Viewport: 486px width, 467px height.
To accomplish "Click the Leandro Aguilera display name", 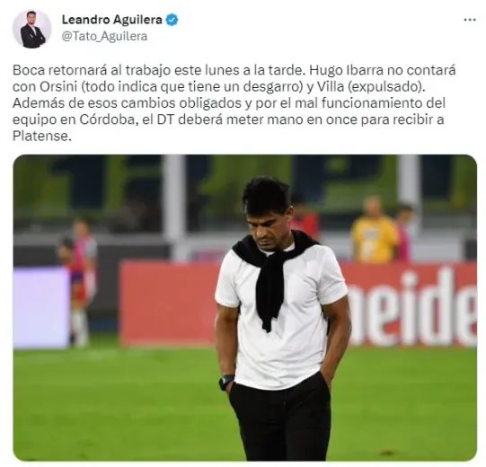I will 112,20.
